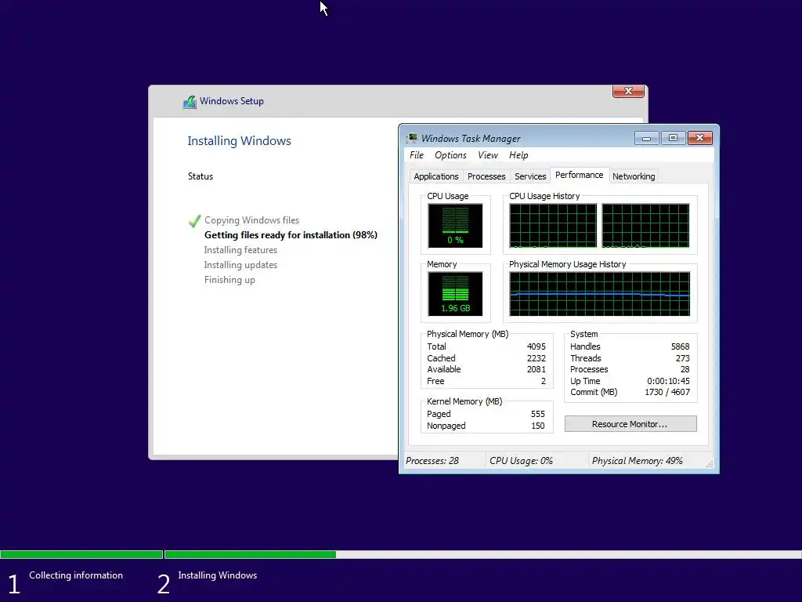The width and height of the screenshot is (802, 602).
Task: Click "Getting files ready for installation (98%)"
Action: pos(291,235)
